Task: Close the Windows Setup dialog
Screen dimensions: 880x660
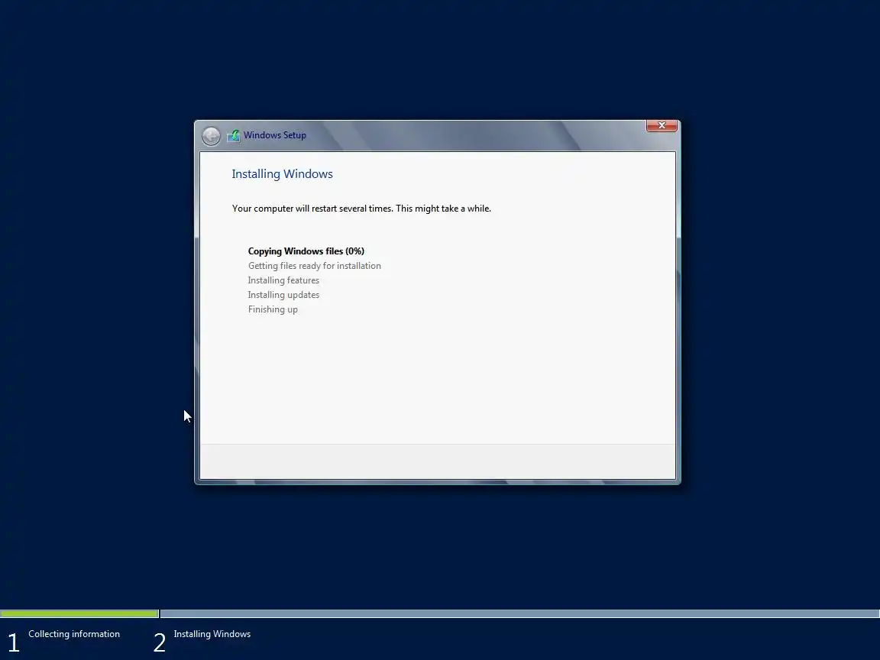Action: pyautogui.click(x=662, y=125)
